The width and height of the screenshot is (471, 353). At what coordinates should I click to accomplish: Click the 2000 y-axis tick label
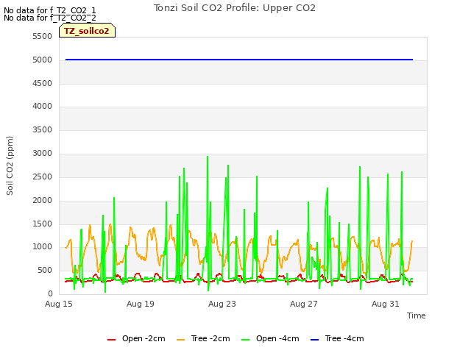43,200
